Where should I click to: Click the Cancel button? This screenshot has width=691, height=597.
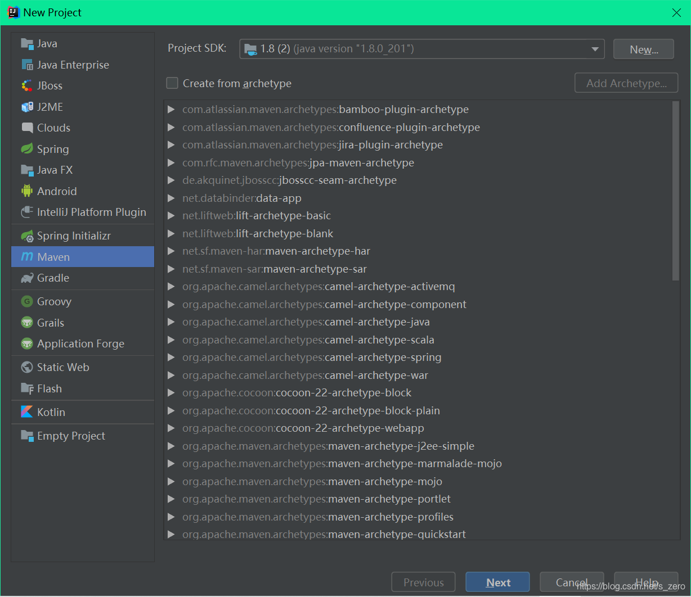click(572, 582)
